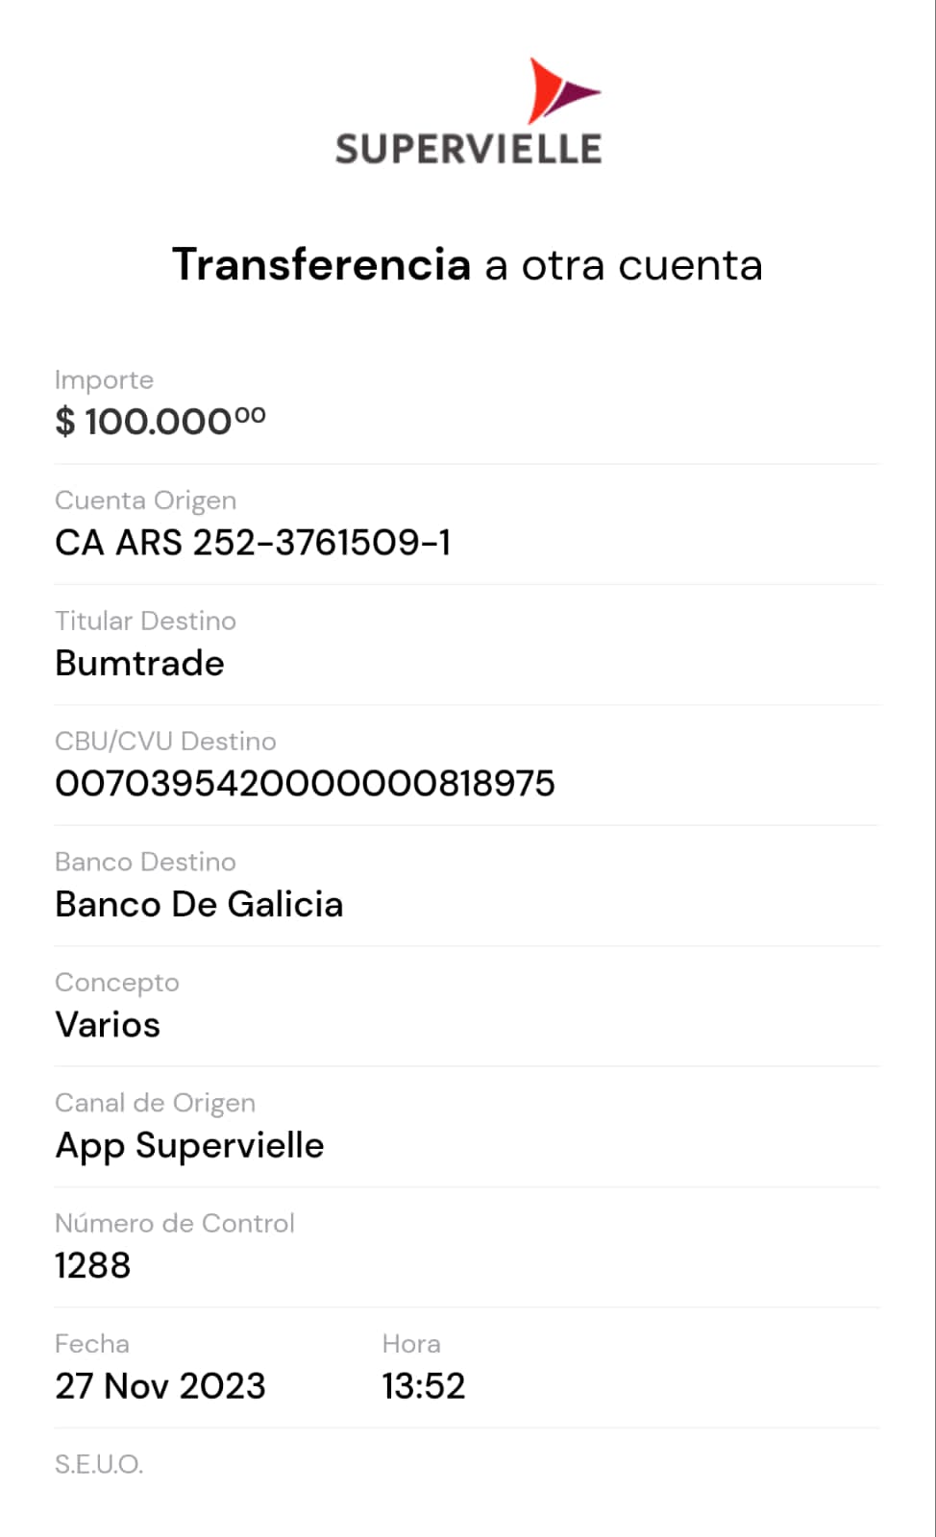Click the Importe label
Screen dimensions: 936x1537
pos(104,379)
